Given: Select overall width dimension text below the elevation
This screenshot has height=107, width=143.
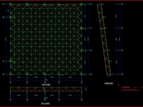Looking at the screenshot, I should coord(46,98).
